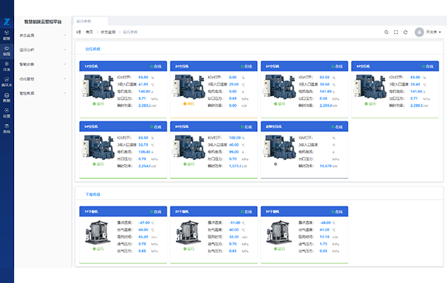
Task: Click the 在线 online indicator on 1# compressor card
Action: (x=156, y=66)
